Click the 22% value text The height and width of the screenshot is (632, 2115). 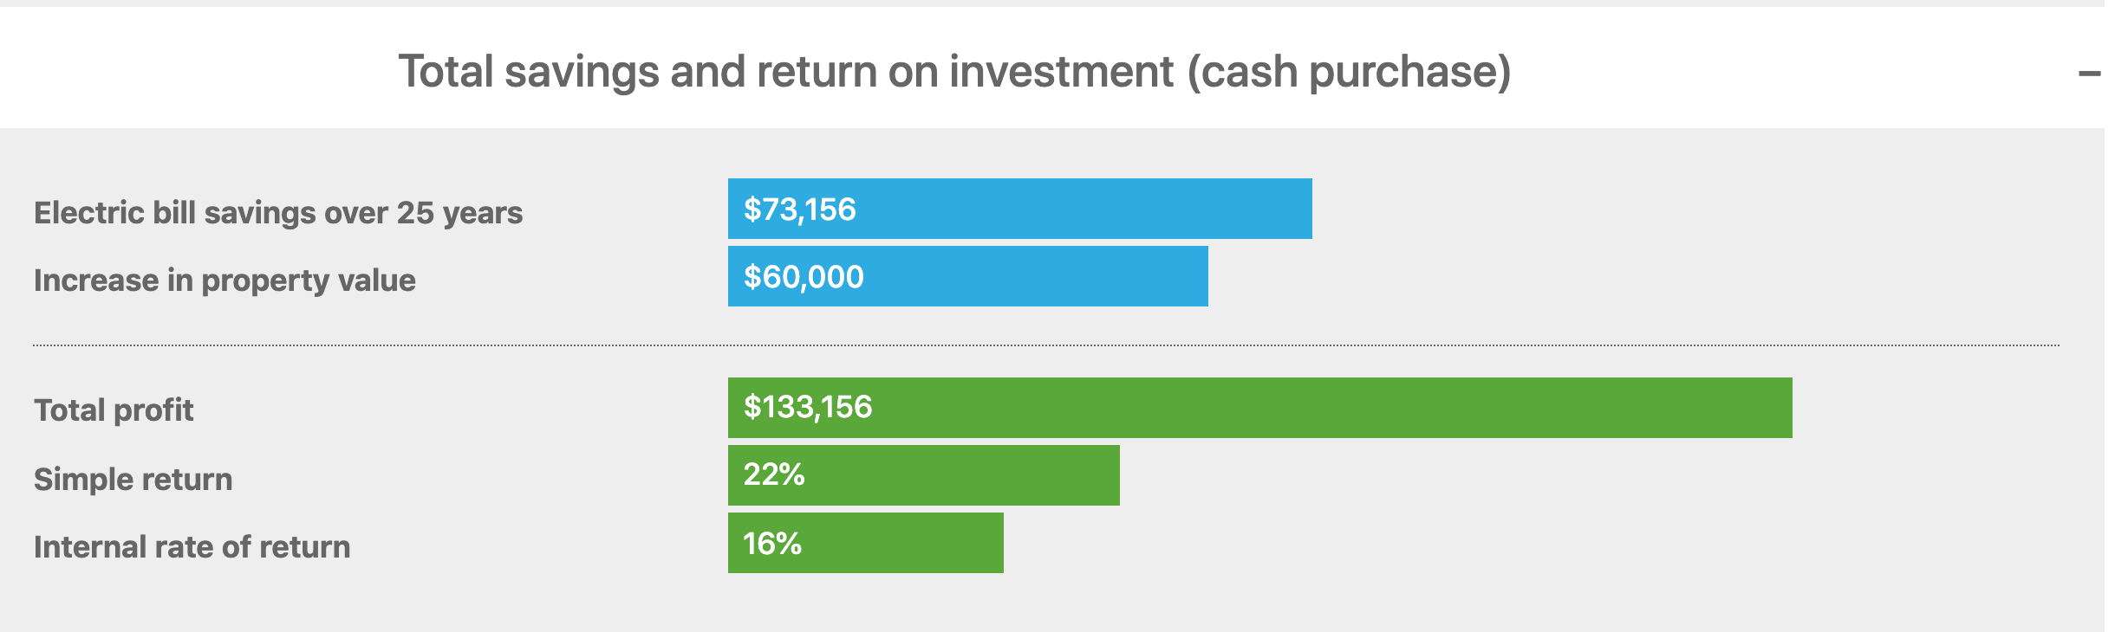point(774,474)
